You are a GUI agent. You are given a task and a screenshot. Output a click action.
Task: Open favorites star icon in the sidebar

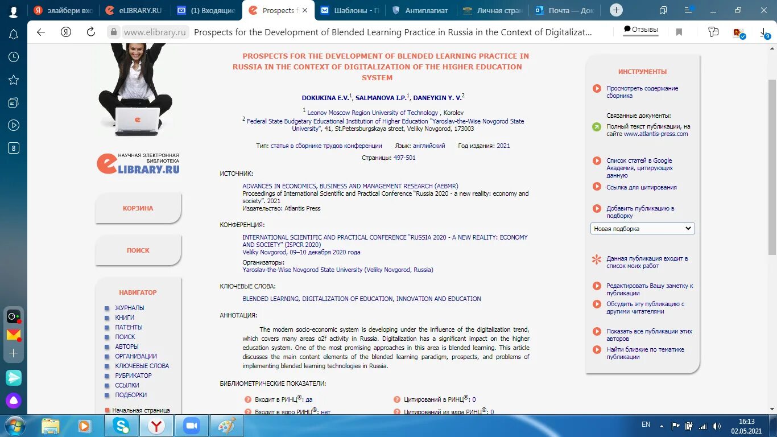pyautogui.click(x=14, y=80)
